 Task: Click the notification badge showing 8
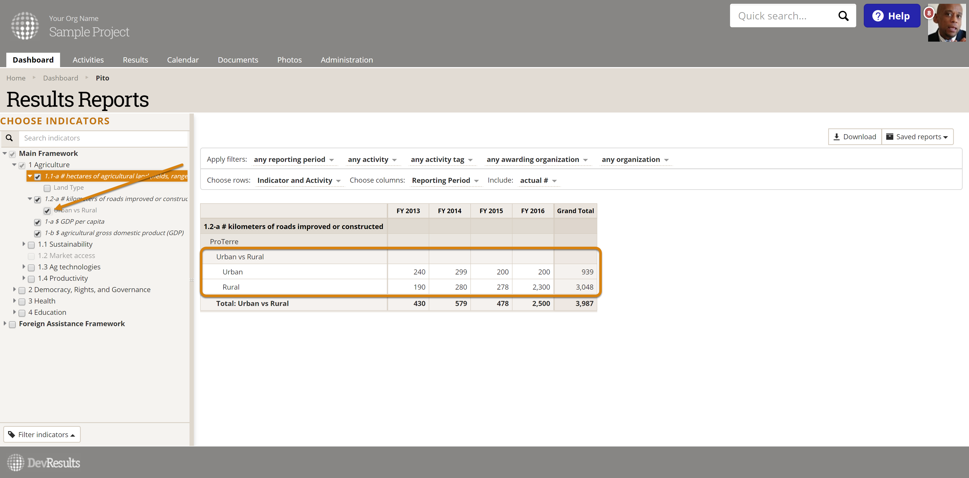point(929,13)
